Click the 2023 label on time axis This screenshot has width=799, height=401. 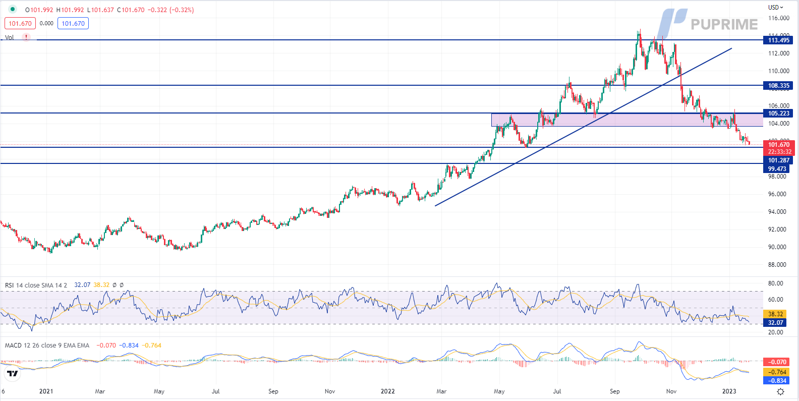pyautogui.click(x=729, y=391)
